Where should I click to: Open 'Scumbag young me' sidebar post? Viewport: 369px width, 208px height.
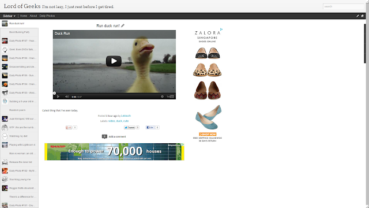(x=19, y=180)
